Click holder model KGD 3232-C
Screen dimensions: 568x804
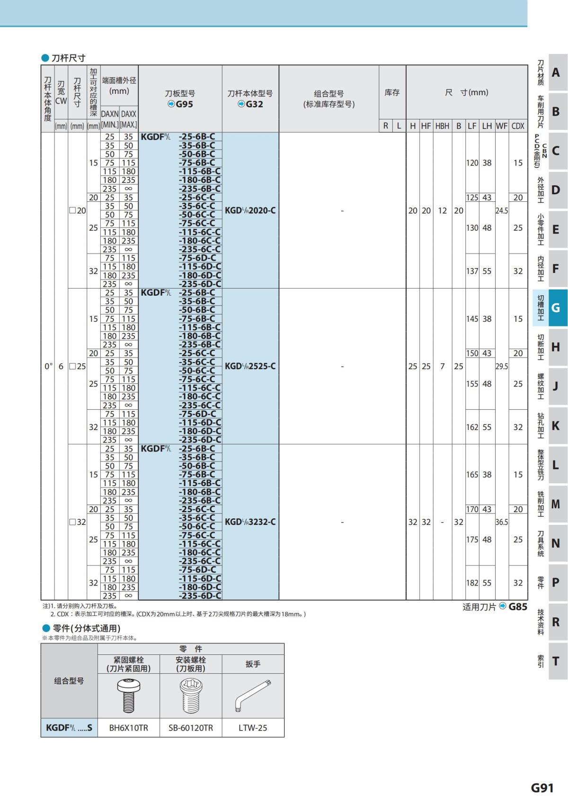click(250, 522)
